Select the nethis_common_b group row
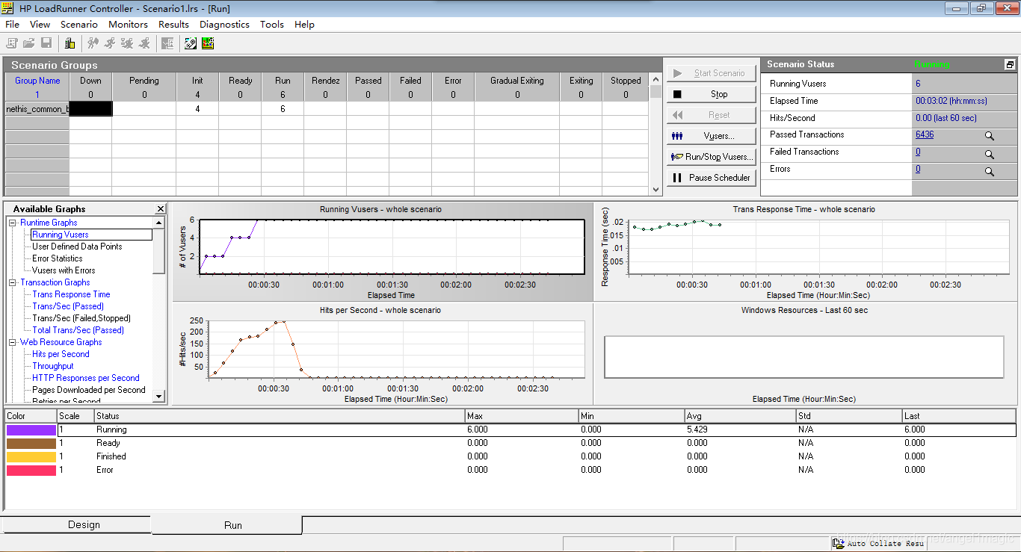Screen dimensions: 1021x552 (x=37, y=109)
